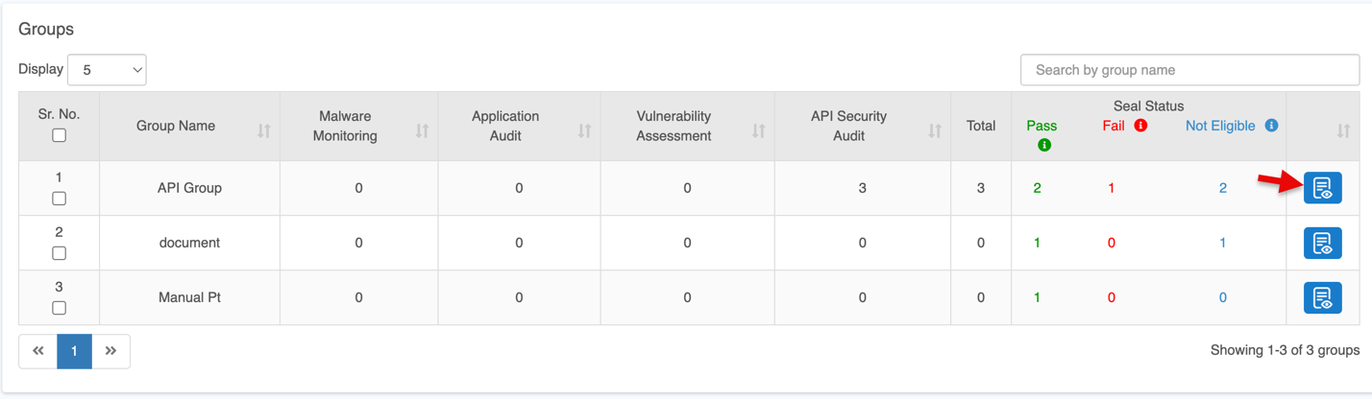Select page 1 in pagination
This screenshot has width=1372, height=399.
pyautogui.click(x=74, y=351)
